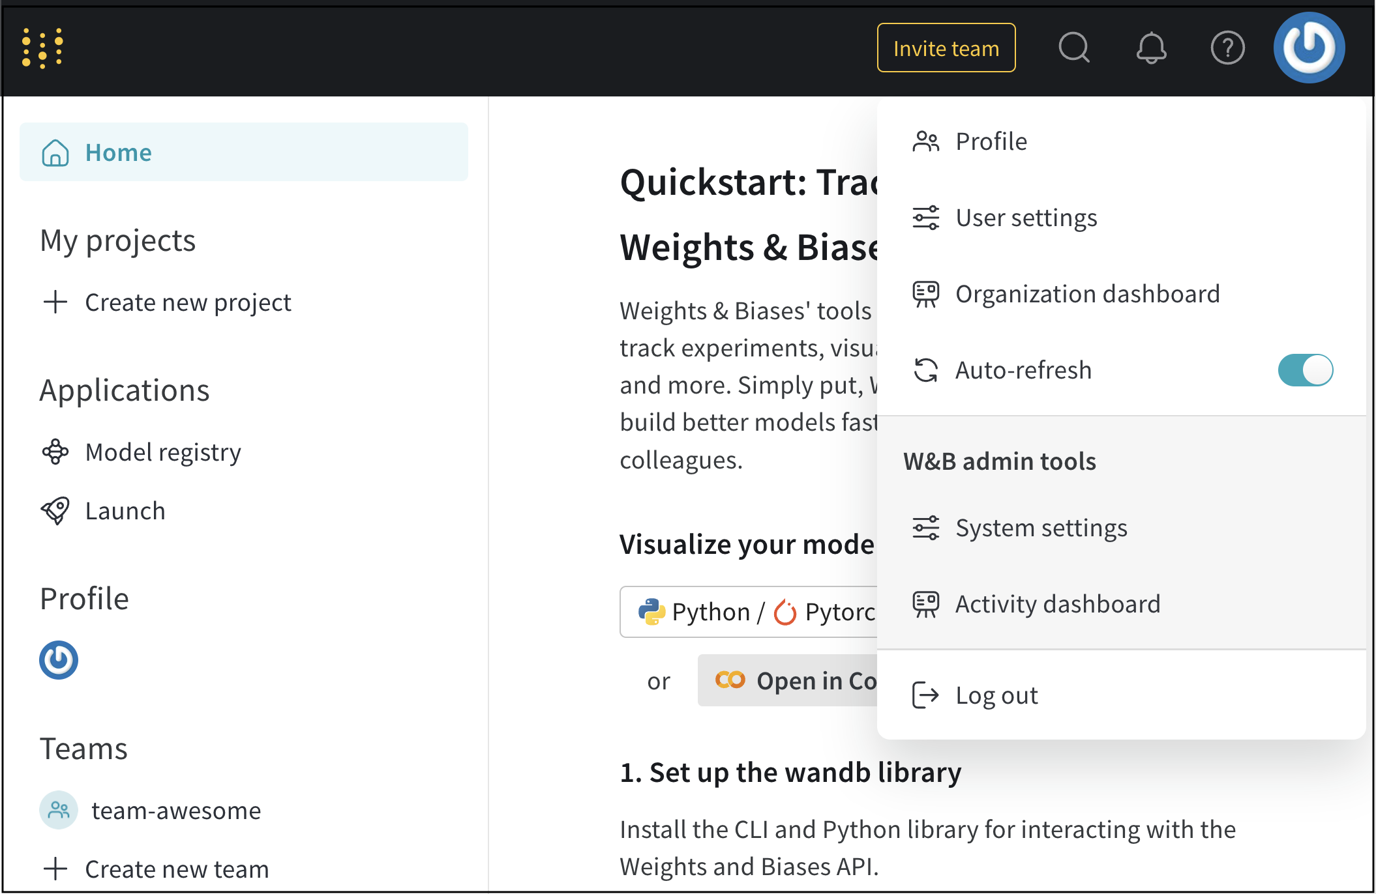Screen dimensions: 1376x894
Task: Open search with the magnifier icon
Action: [1073, 48]
